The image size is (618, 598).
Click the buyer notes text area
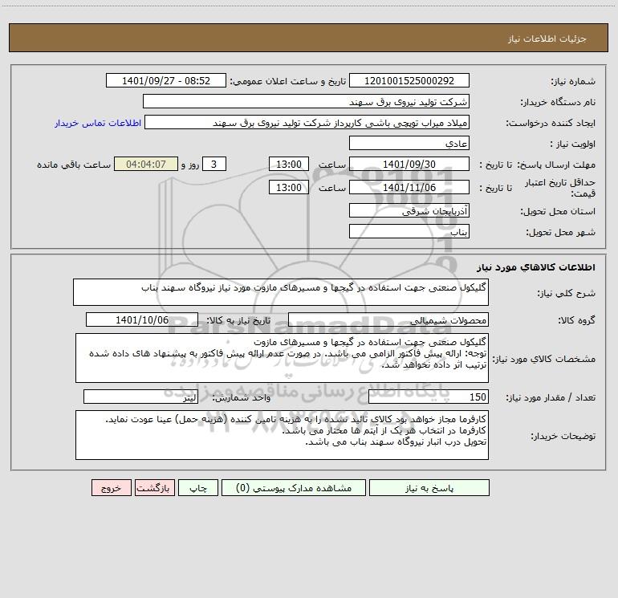(x=282, y=435)
